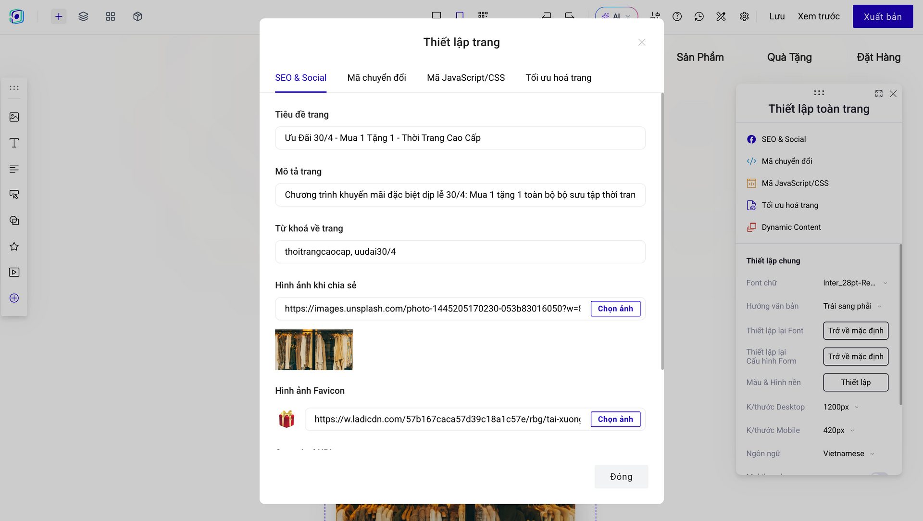Click Chọn ảnh for the share image

615,309
